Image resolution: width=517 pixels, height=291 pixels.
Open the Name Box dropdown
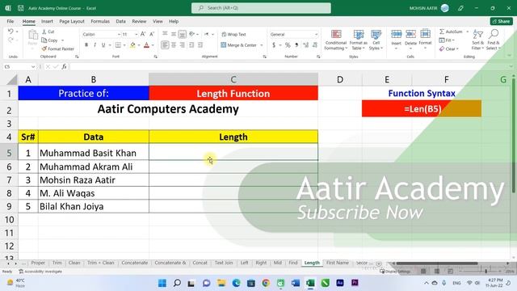click(33, 66)
